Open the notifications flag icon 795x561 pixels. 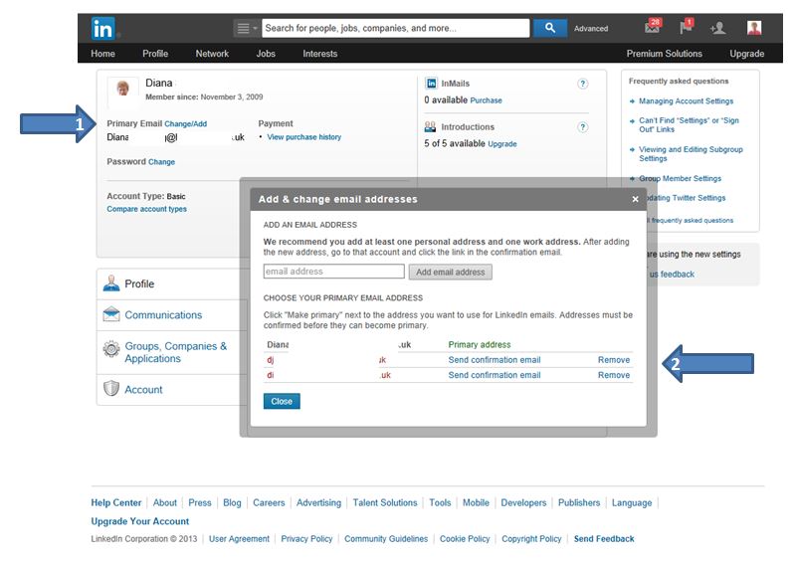tap(686, 26)
